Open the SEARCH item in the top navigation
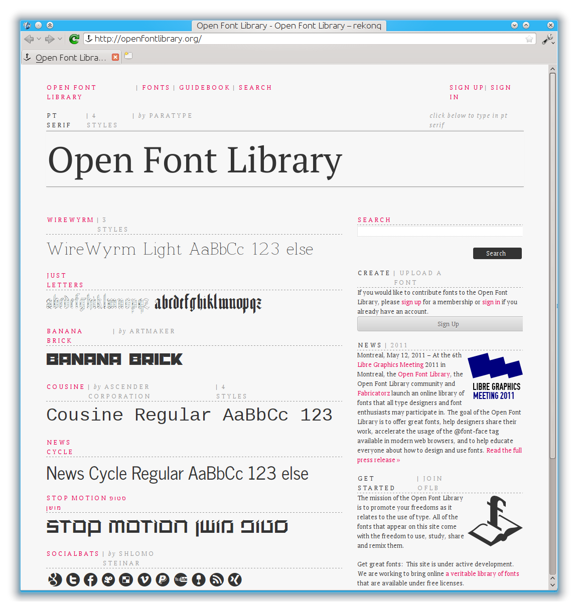This screenshot has height=612, width=578. (x=255, y=88)
